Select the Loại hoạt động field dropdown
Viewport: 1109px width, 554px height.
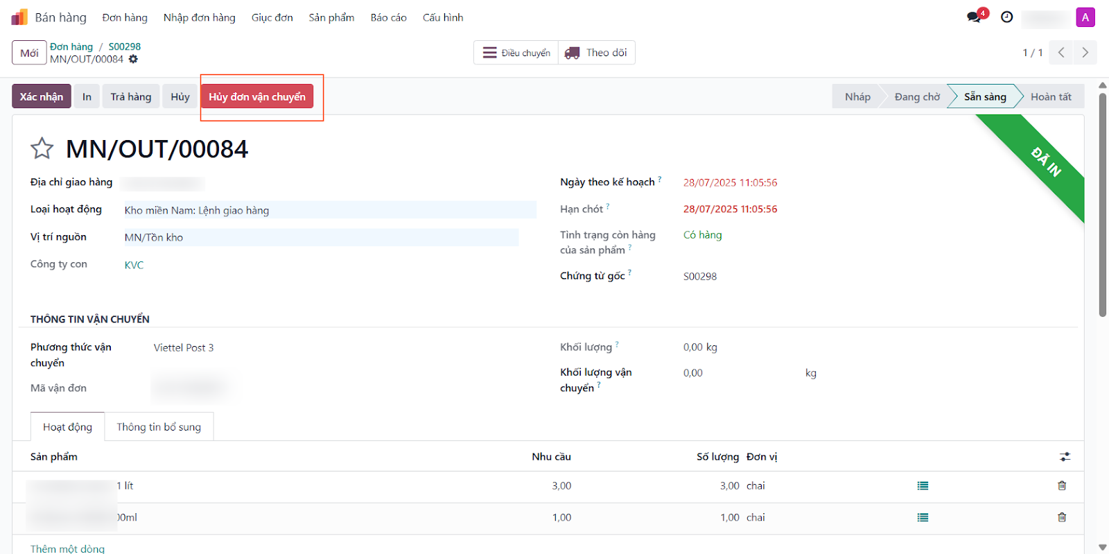(329, 210)
